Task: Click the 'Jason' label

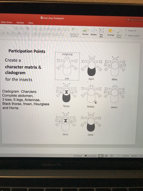Action: click(x=114, y=107)
